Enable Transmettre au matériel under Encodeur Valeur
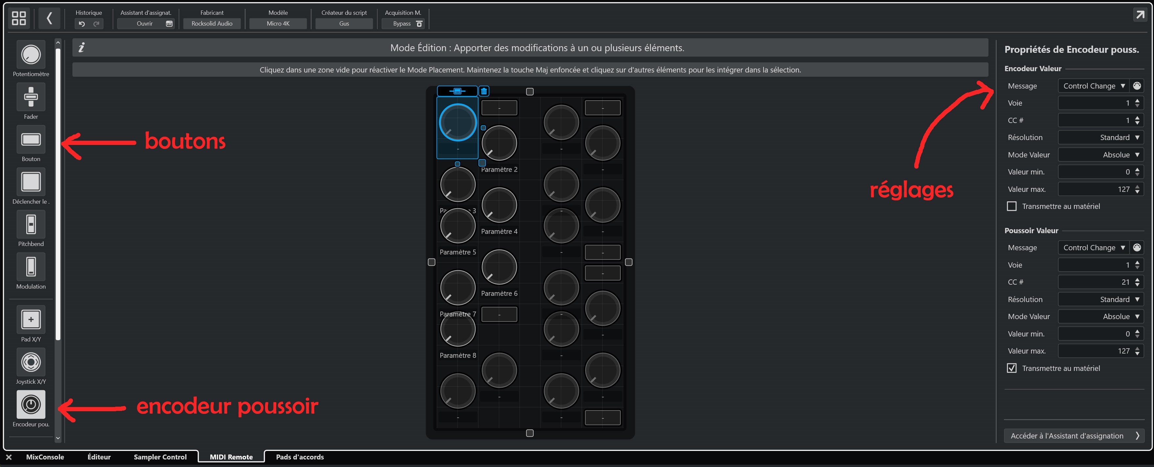The width and height of the screenshot is (1154, 467). coord(1011,206)
